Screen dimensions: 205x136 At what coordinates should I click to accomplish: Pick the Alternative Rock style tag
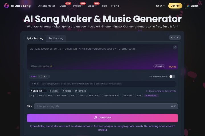click(112, 96)
